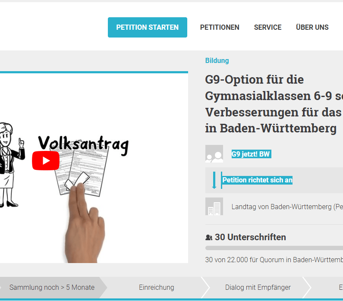Open the G9 jetzt! BW initiator link
Viewport: 343px width, 301px height.
[x=252, y=154]
